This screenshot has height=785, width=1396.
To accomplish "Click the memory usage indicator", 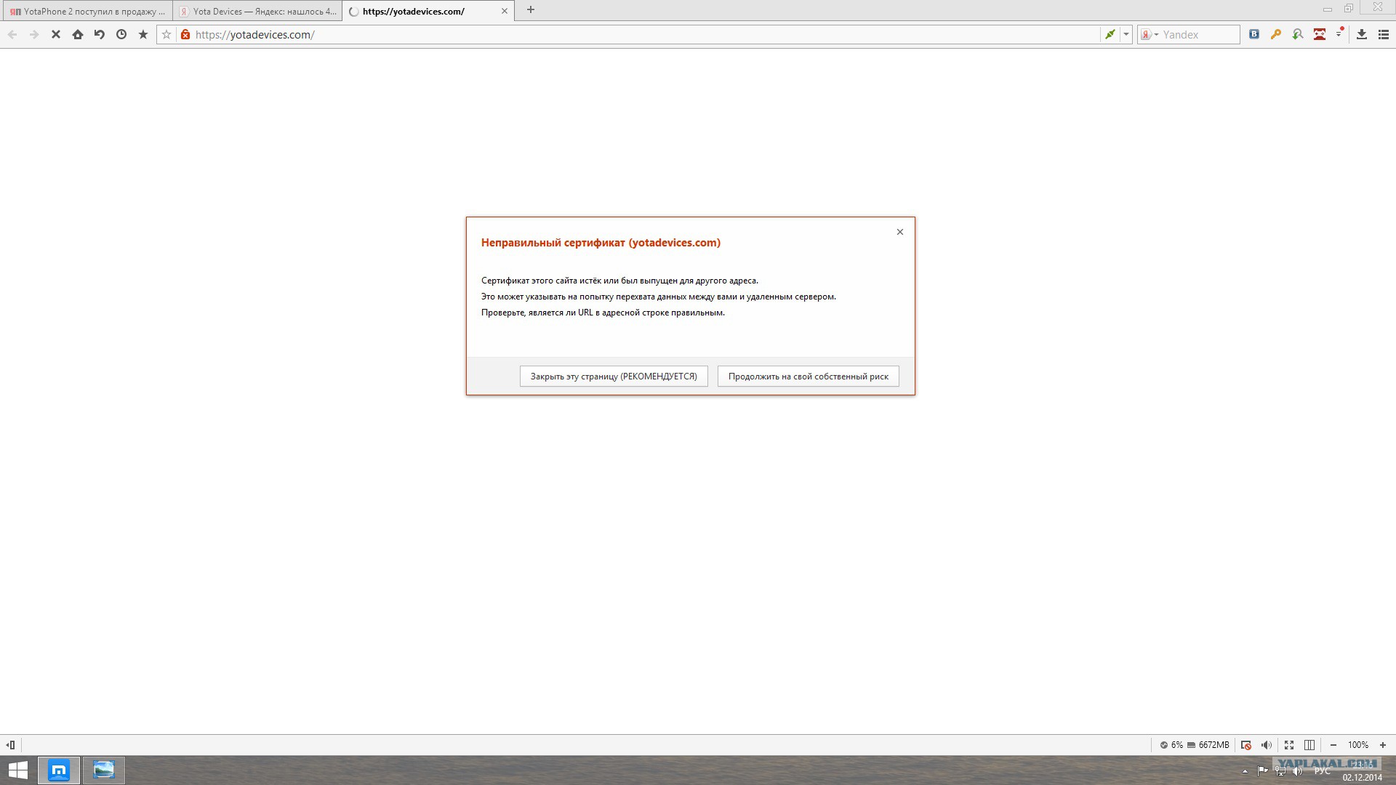I will coord(1208,745).
